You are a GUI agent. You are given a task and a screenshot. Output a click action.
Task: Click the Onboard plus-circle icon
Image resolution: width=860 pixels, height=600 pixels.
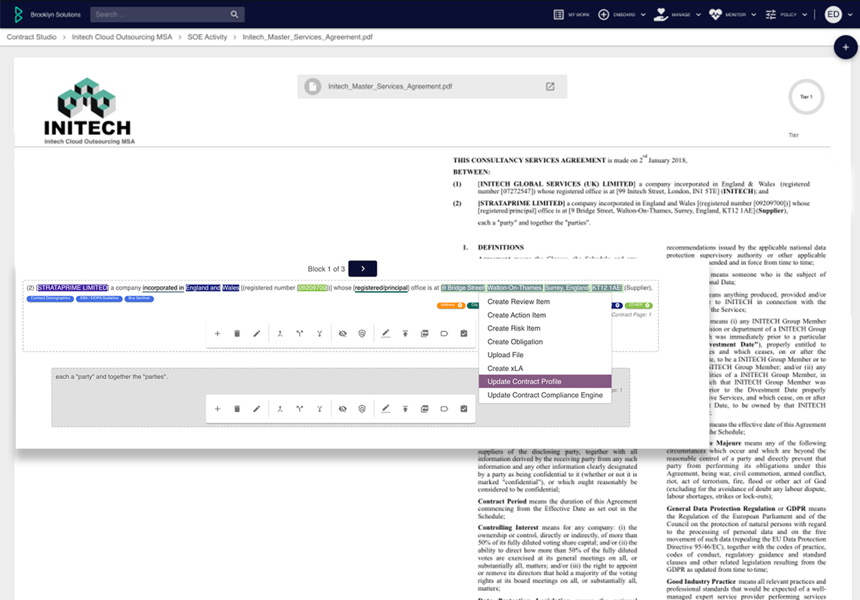604,15
